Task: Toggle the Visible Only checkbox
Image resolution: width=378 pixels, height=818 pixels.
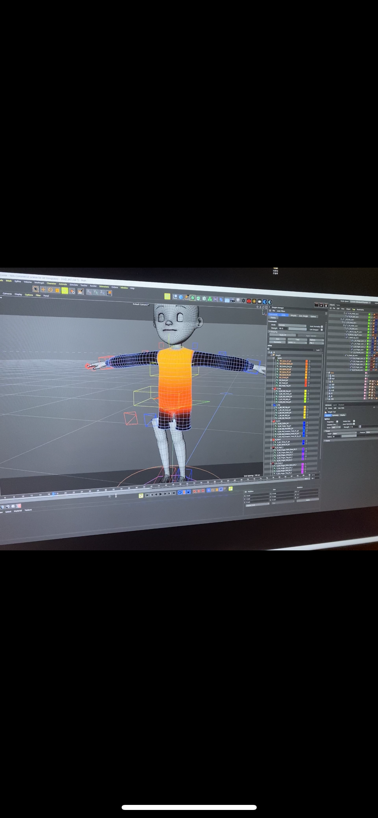Action: point(354,421)
